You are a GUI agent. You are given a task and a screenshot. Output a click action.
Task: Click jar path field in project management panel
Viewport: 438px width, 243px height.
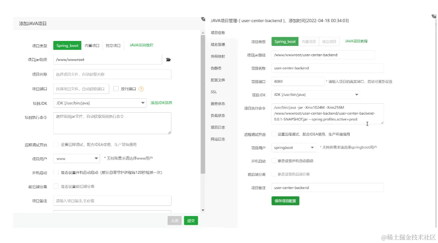pos(323,55)
